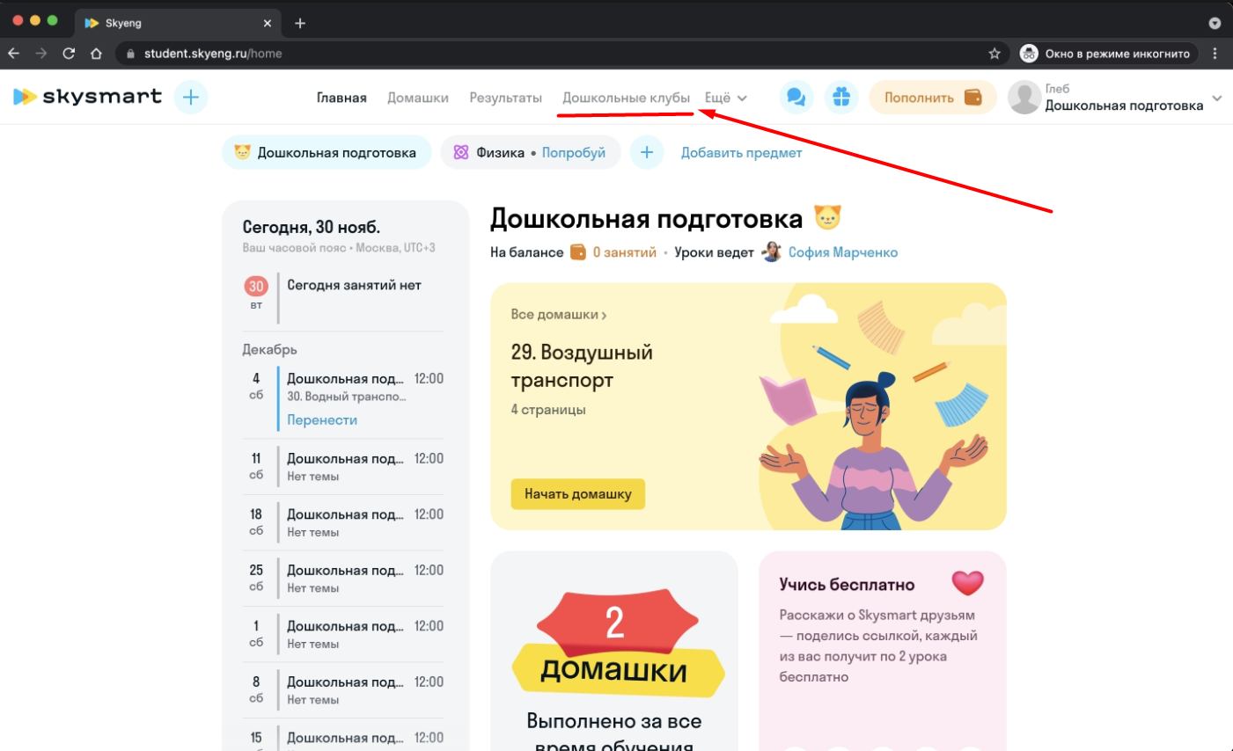Click Начать домашку button
This screenshot has width=1233, height=751.
coord(578,494)
